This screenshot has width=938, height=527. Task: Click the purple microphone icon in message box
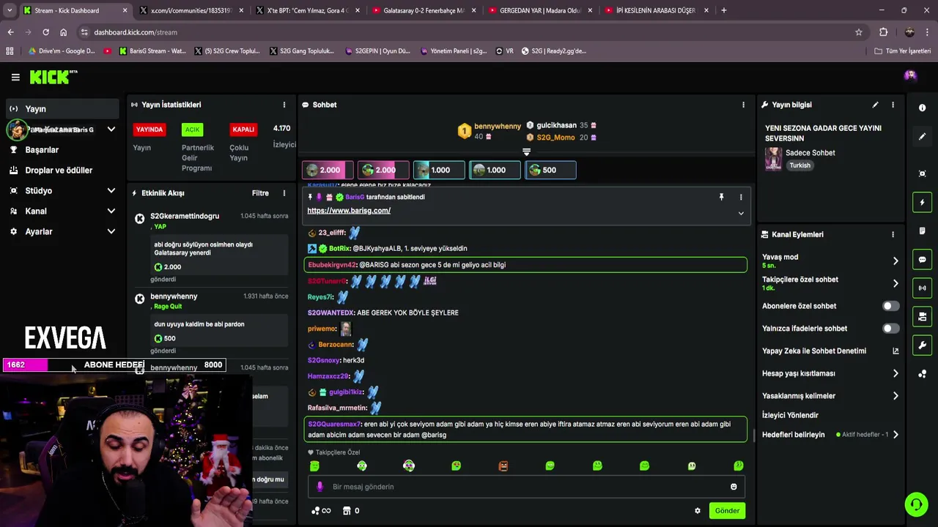320,487
